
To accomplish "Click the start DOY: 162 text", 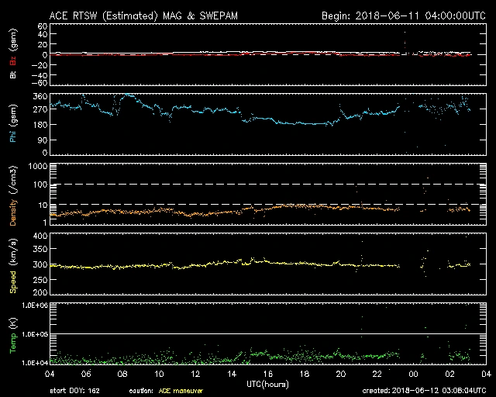I will click(x=74, y=391).
